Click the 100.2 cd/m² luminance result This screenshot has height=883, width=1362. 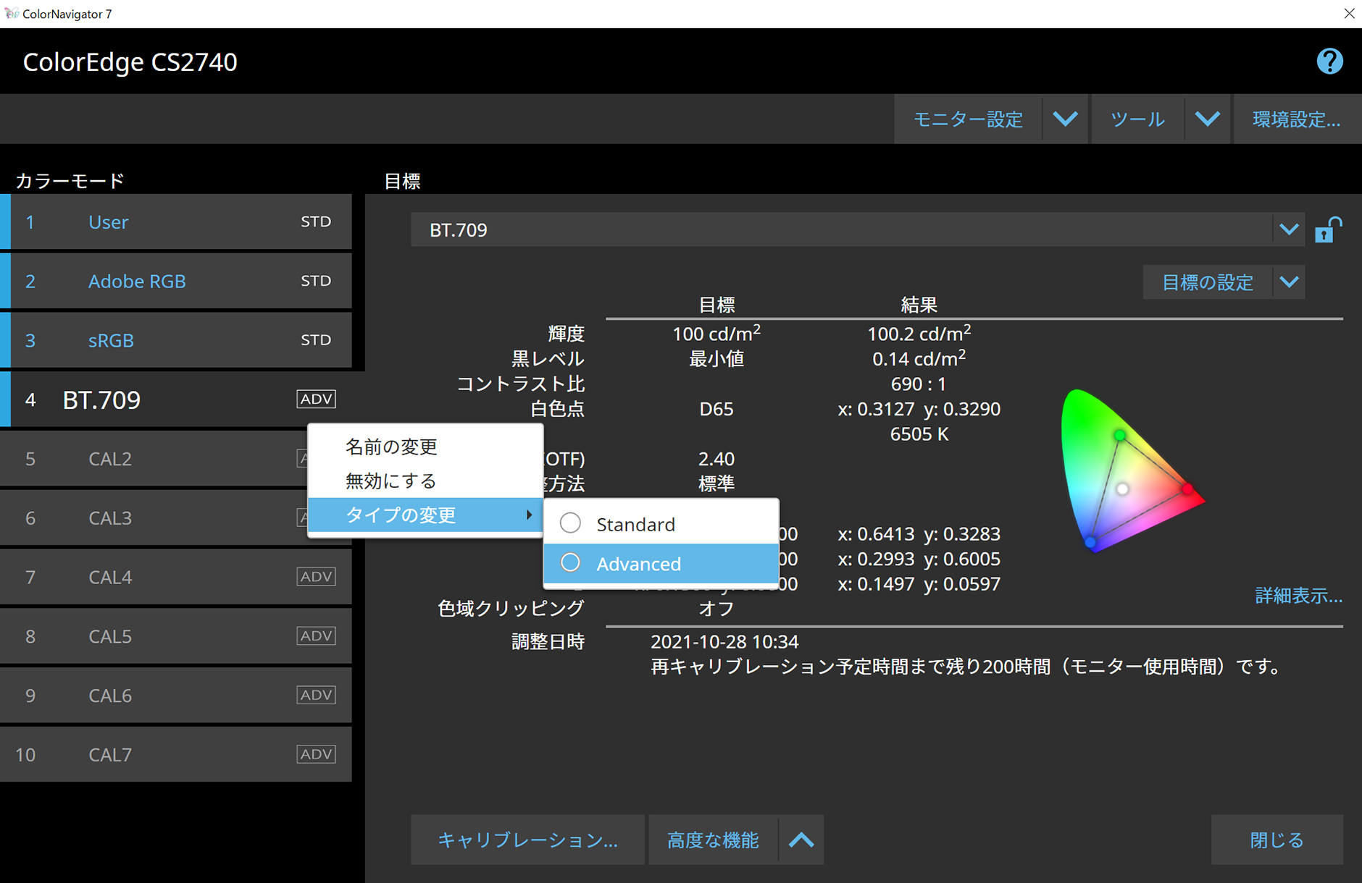(919, 333)
